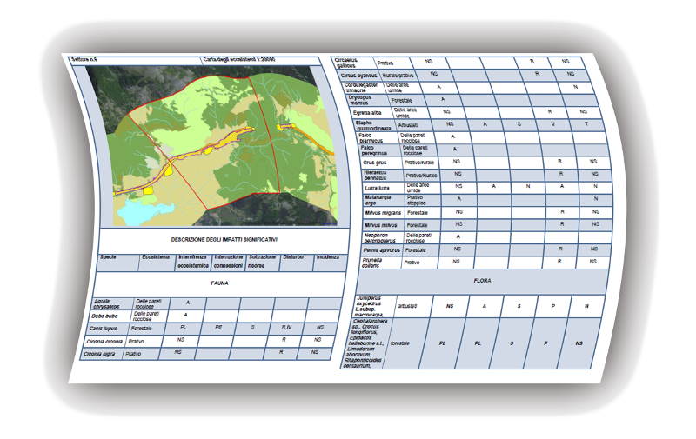Click the 'Pernis apivorus' species cell
The height and width of the screenshot is (439, 696).
381,250
